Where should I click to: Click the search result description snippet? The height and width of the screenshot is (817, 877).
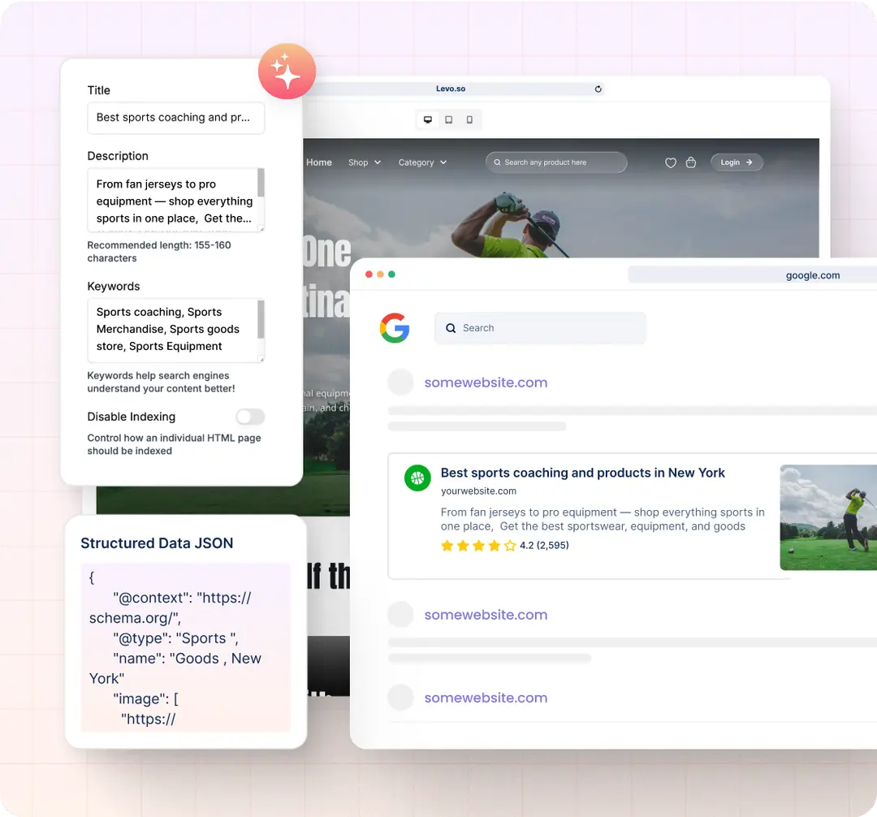point(603,519)
